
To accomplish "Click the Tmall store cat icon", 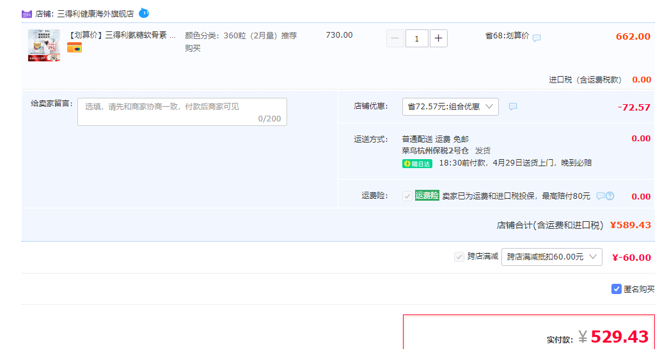I will tap(26, 14).
